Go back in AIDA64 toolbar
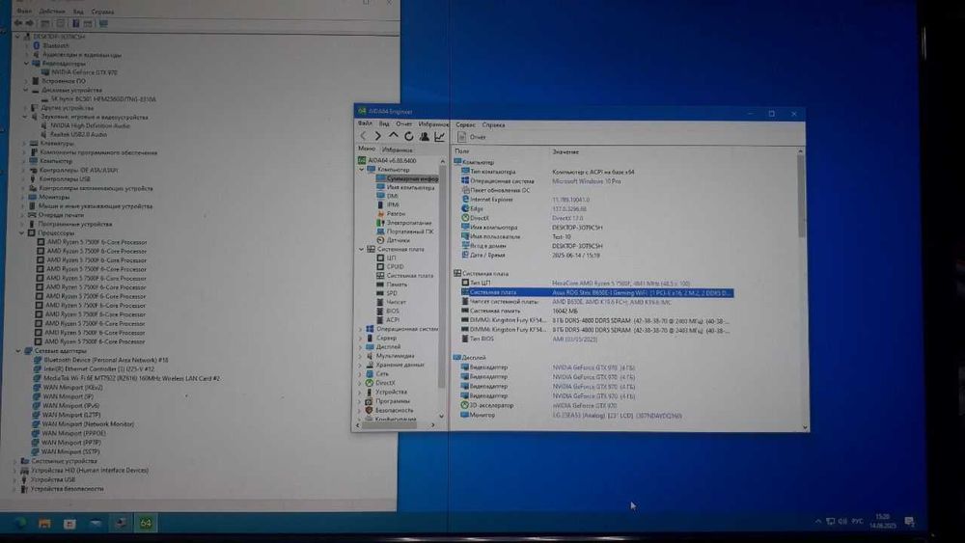Viewport: 965px width, 543px height. pyautogui.click(x=363, y=136)
